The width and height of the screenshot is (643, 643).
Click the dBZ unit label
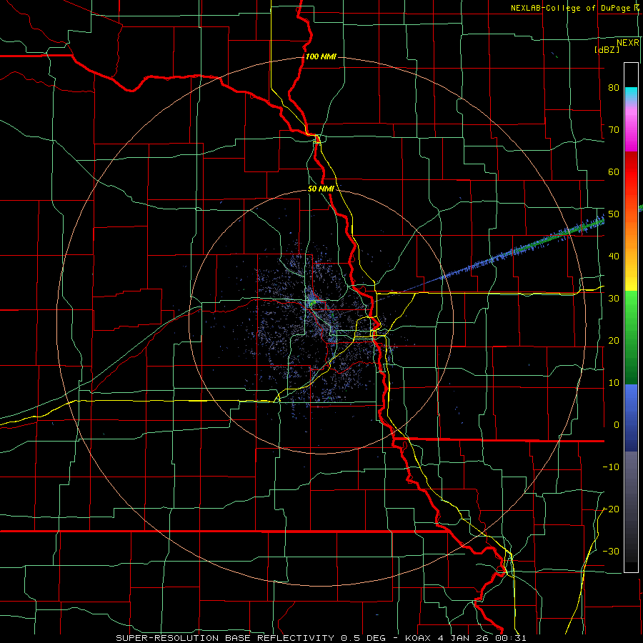[607, 49]
